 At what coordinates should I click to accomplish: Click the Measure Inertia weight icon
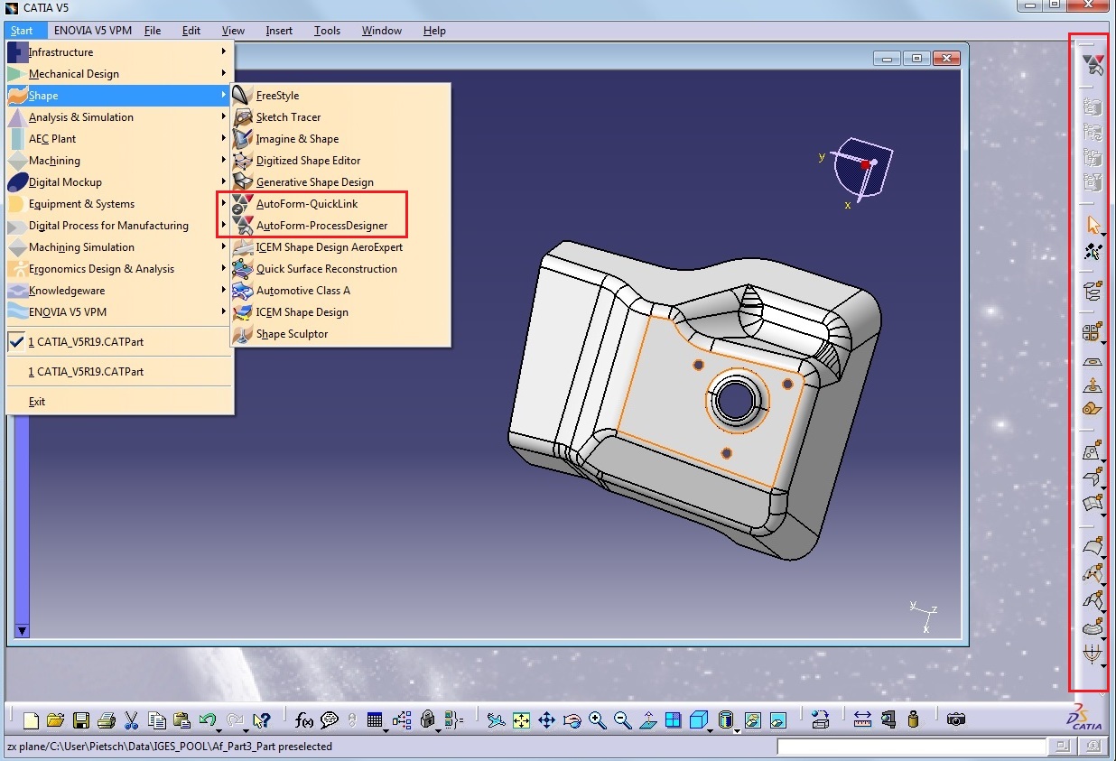tap(913, 720)
